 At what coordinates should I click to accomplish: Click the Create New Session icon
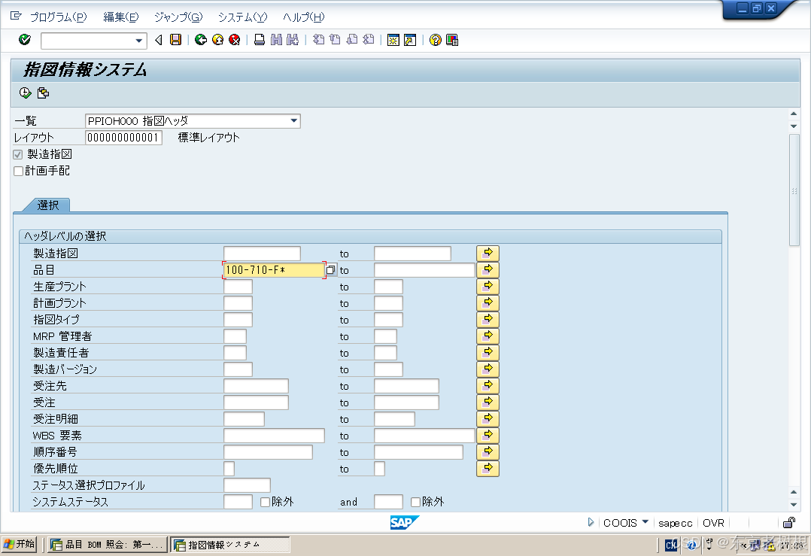point(393,40)
